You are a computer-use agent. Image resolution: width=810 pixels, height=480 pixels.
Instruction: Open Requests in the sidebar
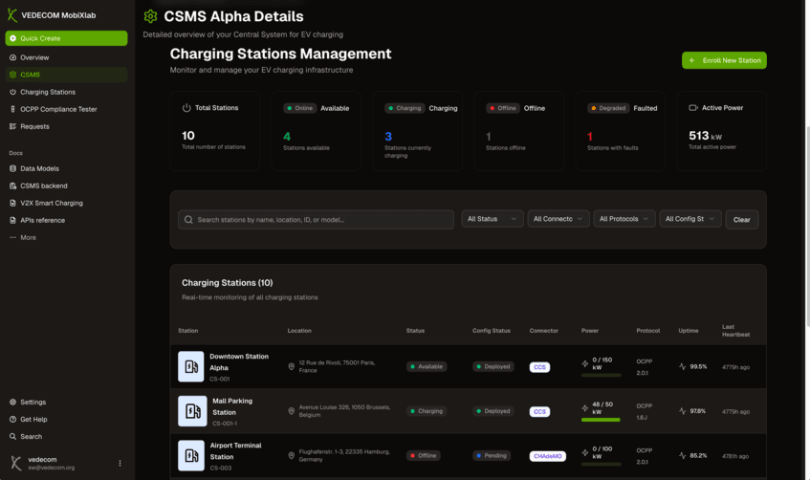[x=66, y=126]
